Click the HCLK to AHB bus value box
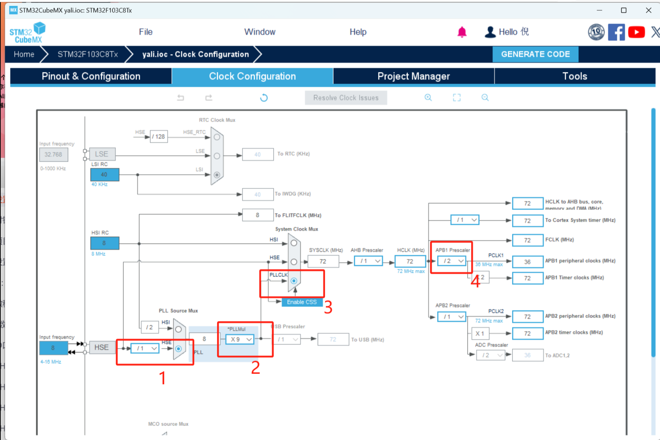This screenshot has width=660, height=440. [528, 204]
